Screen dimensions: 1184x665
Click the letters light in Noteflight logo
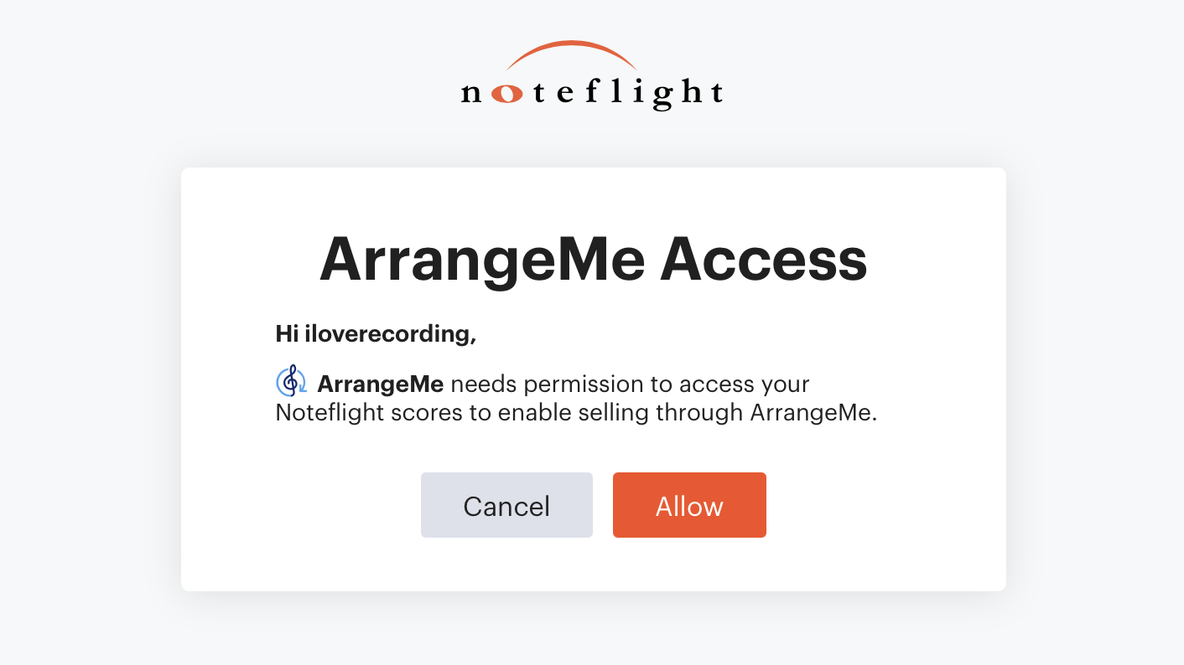[666, 92]
